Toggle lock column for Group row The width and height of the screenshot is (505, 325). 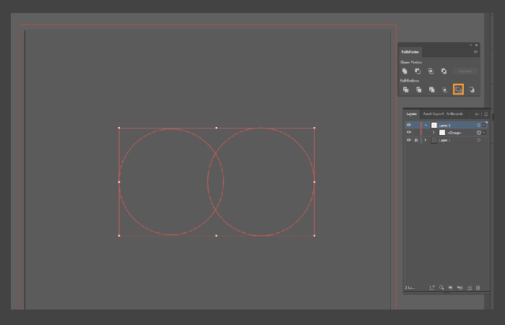[416, 132]
